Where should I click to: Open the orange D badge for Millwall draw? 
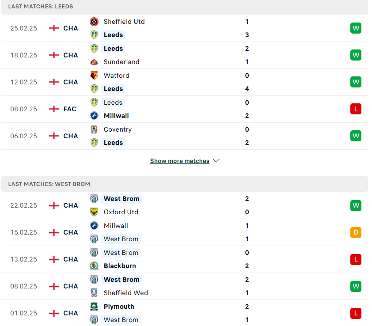tap(356, 232)
